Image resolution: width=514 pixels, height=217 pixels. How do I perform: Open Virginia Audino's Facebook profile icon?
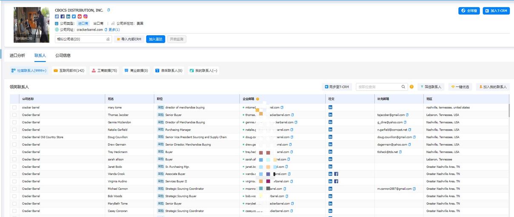(336, 181)
